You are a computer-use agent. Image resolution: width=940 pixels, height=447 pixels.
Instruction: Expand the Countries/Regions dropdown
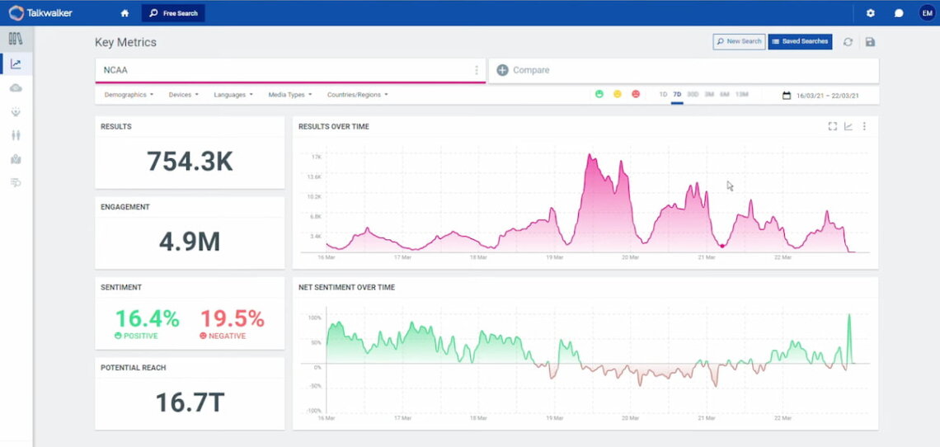357,95
